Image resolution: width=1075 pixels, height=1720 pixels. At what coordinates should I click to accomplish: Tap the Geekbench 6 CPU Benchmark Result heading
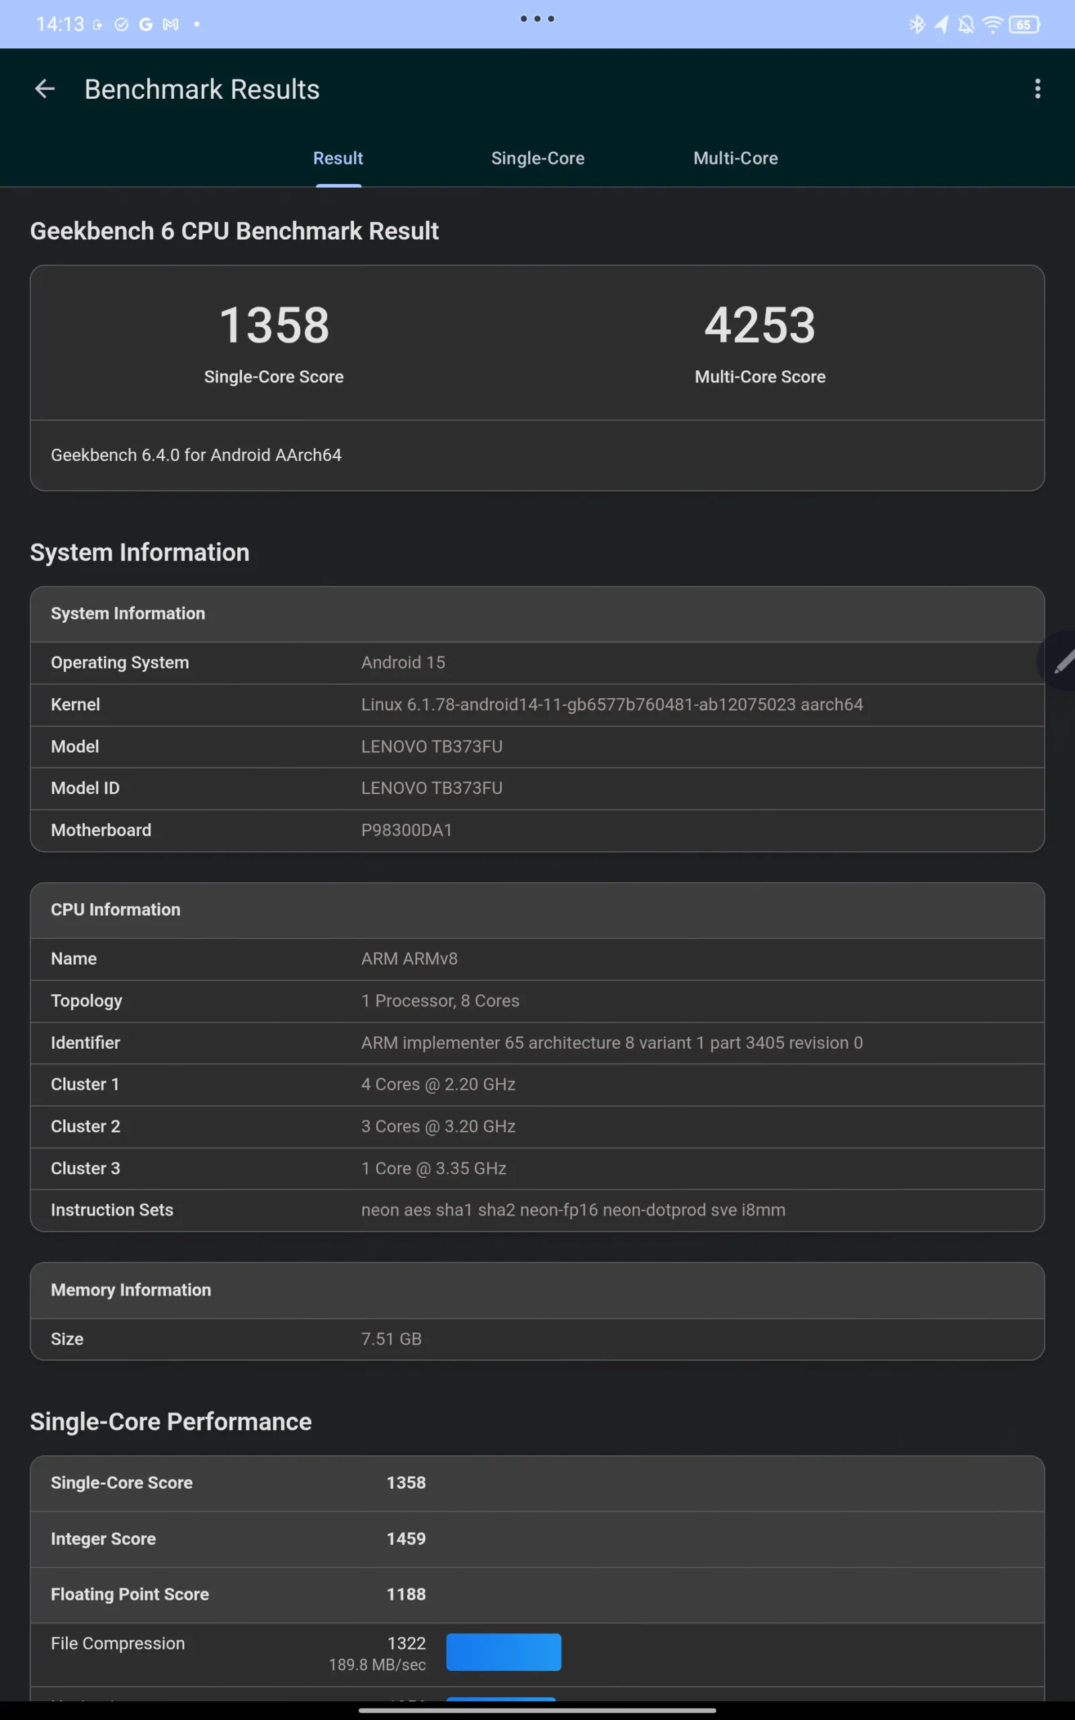click(x=234, y=231)
